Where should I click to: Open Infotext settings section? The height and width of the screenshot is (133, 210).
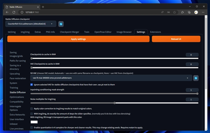click(14, 124)
